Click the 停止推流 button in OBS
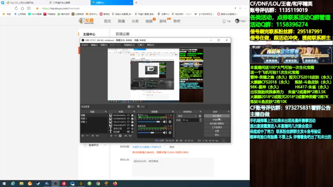 [x=217, y=116]
